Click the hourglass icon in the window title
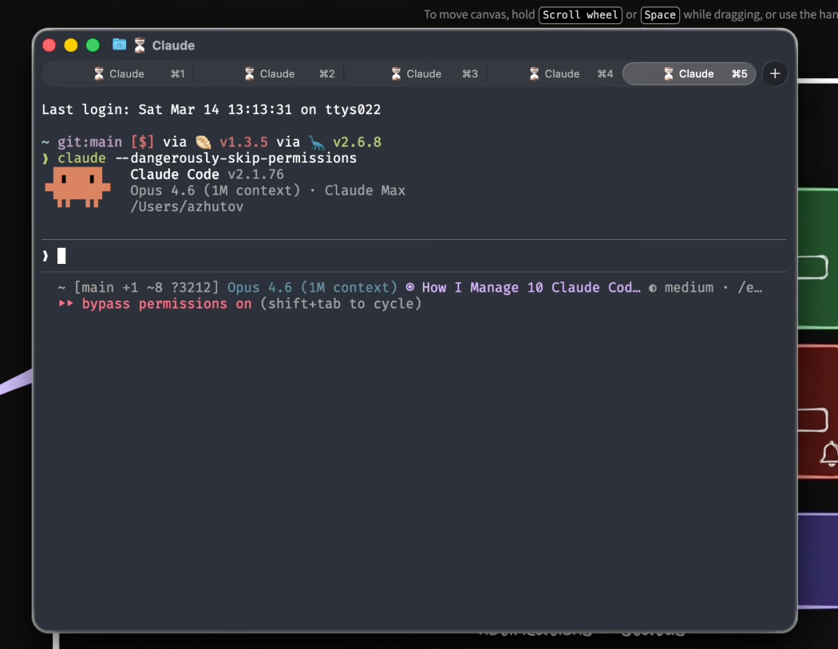Screen dimensions: 838x649 click(x=140, y=45)
